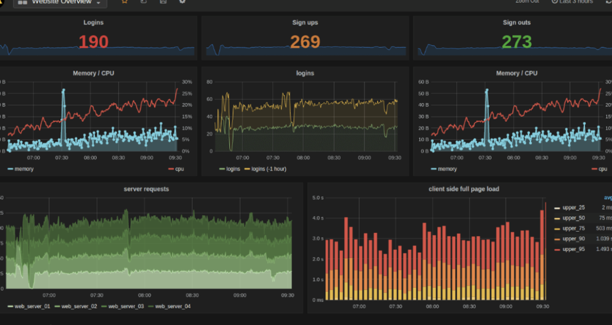Open color picker for upper_75 swatch

pos(557,229)
